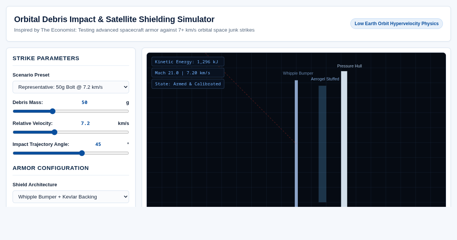Click the Whipple Bumper plate in the simulation
The image size is (457, 240).
[x=296, y=143]
